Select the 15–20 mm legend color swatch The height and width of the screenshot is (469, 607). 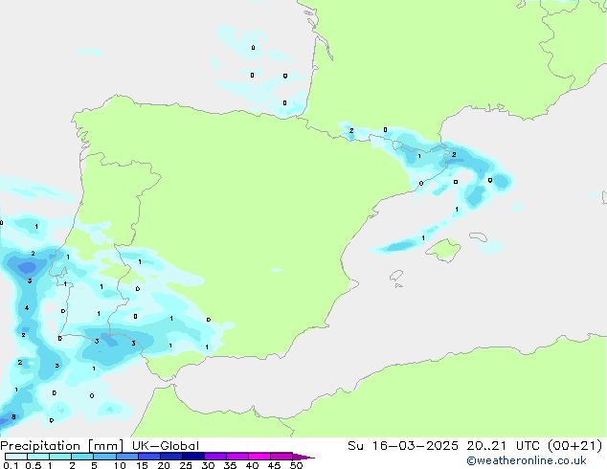[148, 457]
